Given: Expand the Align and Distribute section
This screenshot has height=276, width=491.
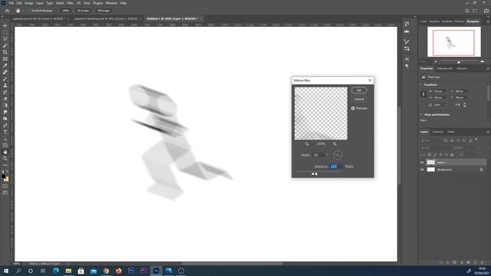Looking at the screenshot, I should [x=421, y=115].
